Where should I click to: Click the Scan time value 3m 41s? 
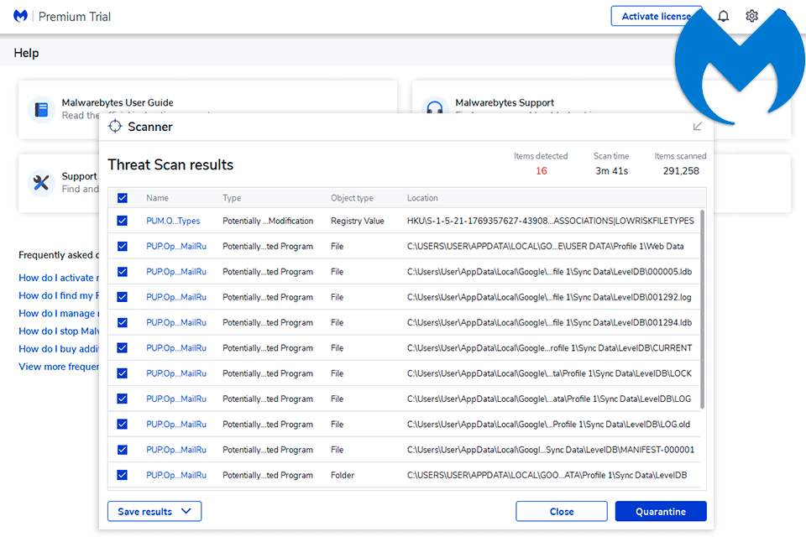pos(612,171)
